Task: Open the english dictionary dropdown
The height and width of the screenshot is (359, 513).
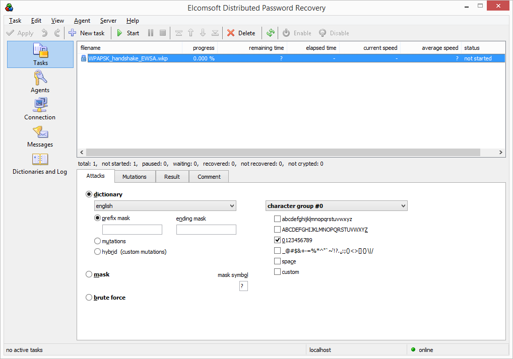Action: (x=165, y=205)
